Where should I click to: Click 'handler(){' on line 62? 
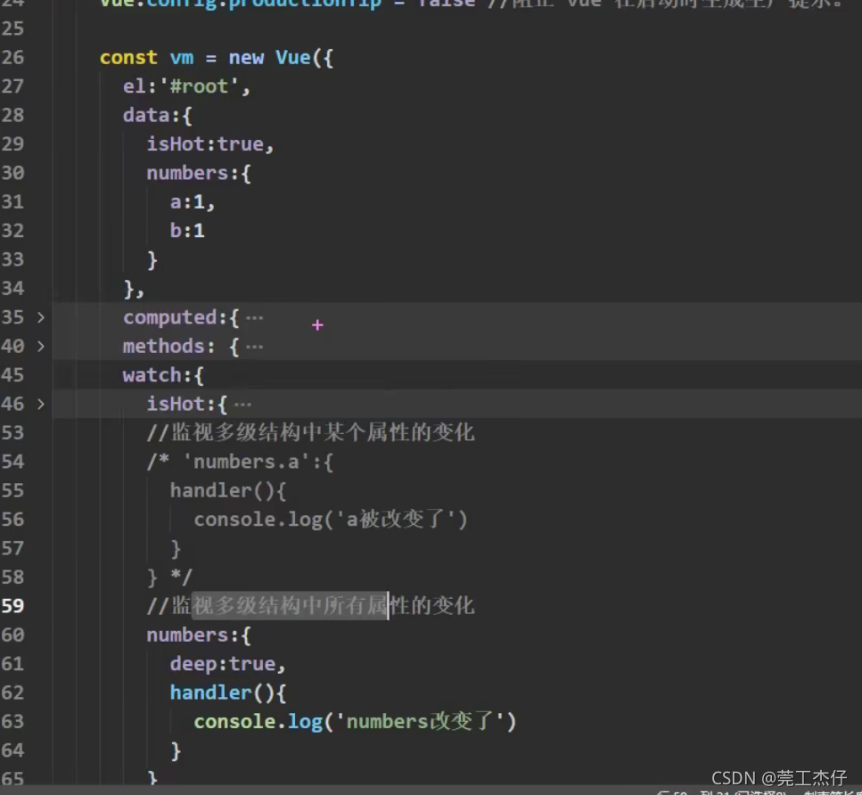click(228, 693)
